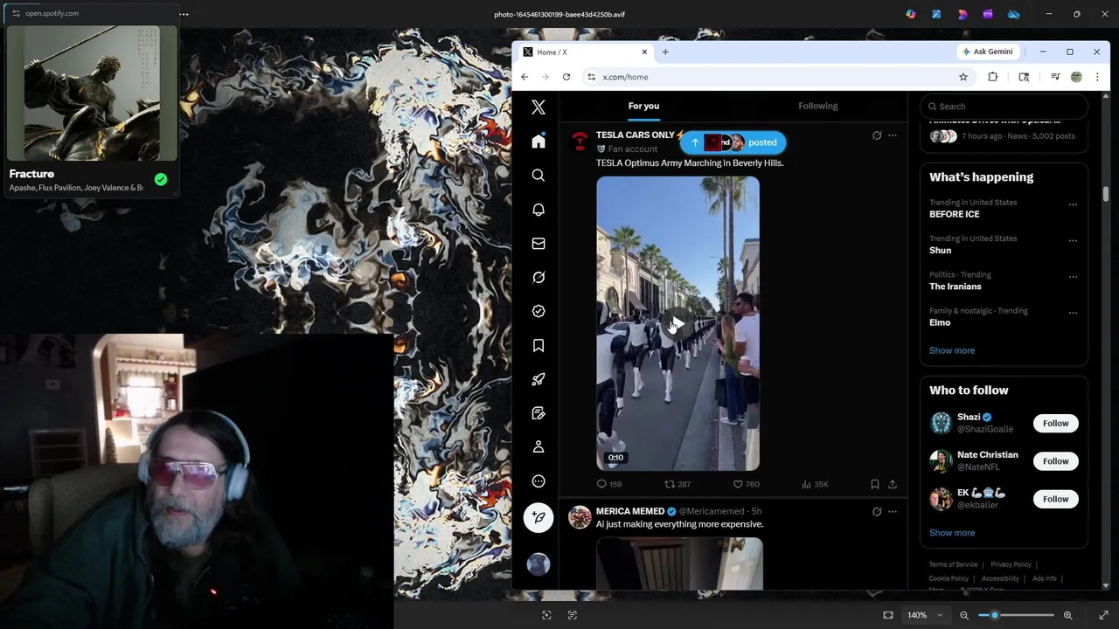Switch to the For you tab
1119x629 pixels.
point(643,106)
